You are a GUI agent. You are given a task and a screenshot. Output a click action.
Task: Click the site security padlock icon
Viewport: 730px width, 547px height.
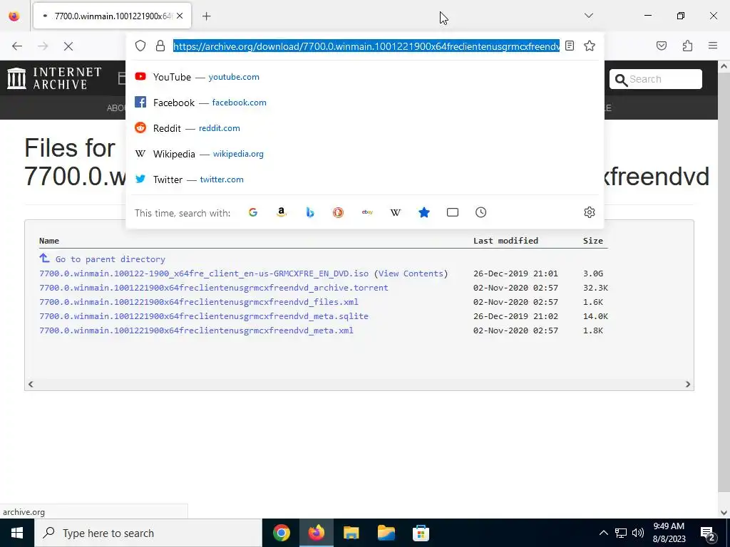(x=160, y=46)
